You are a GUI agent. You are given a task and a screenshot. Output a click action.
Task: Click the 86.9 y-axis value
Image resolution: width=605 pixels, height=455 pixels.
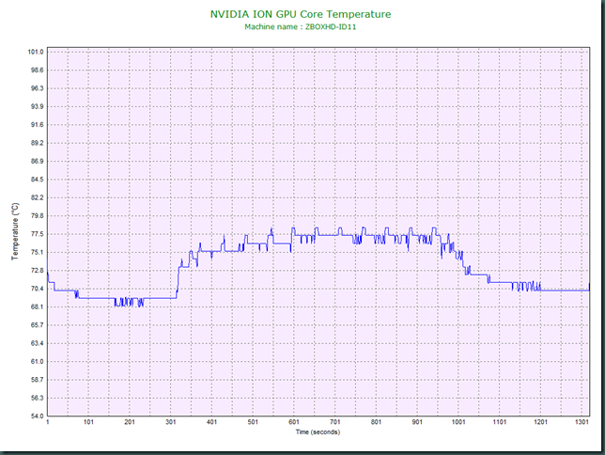pos(37,161)
